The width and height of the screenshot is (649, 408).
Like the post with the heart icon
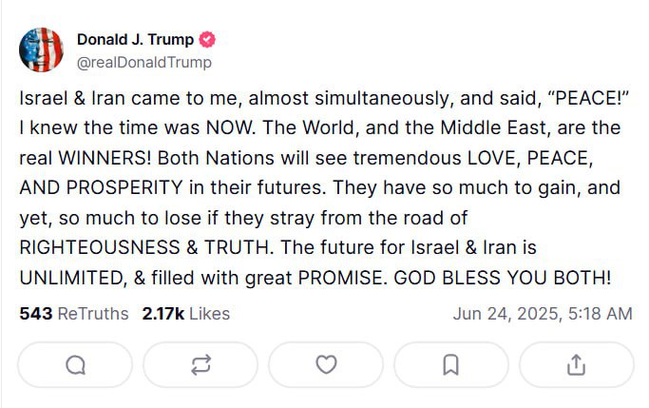(x=326, y=364)
